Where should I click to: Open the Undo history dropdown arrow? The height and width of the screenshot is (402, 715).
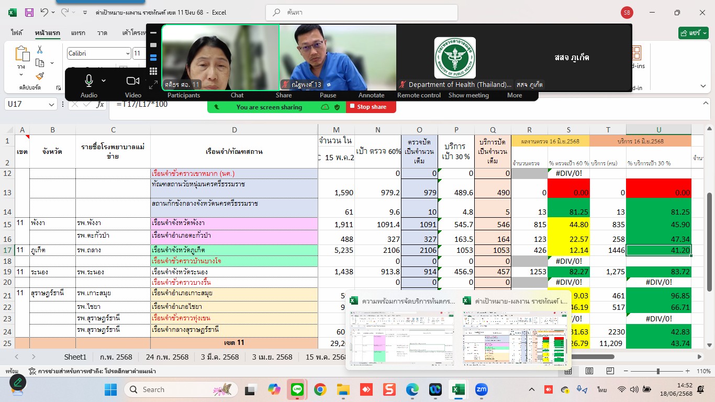tap(53, 12)
